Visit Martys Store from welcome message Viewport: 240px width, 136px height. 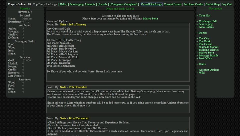point(150,18)
